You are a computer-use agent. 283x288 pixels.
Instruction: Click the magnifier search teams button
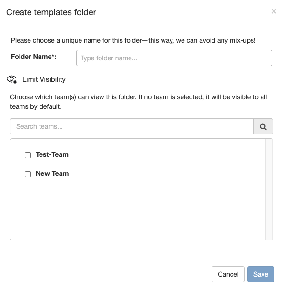pyautogui.click(x=263, y=126)
